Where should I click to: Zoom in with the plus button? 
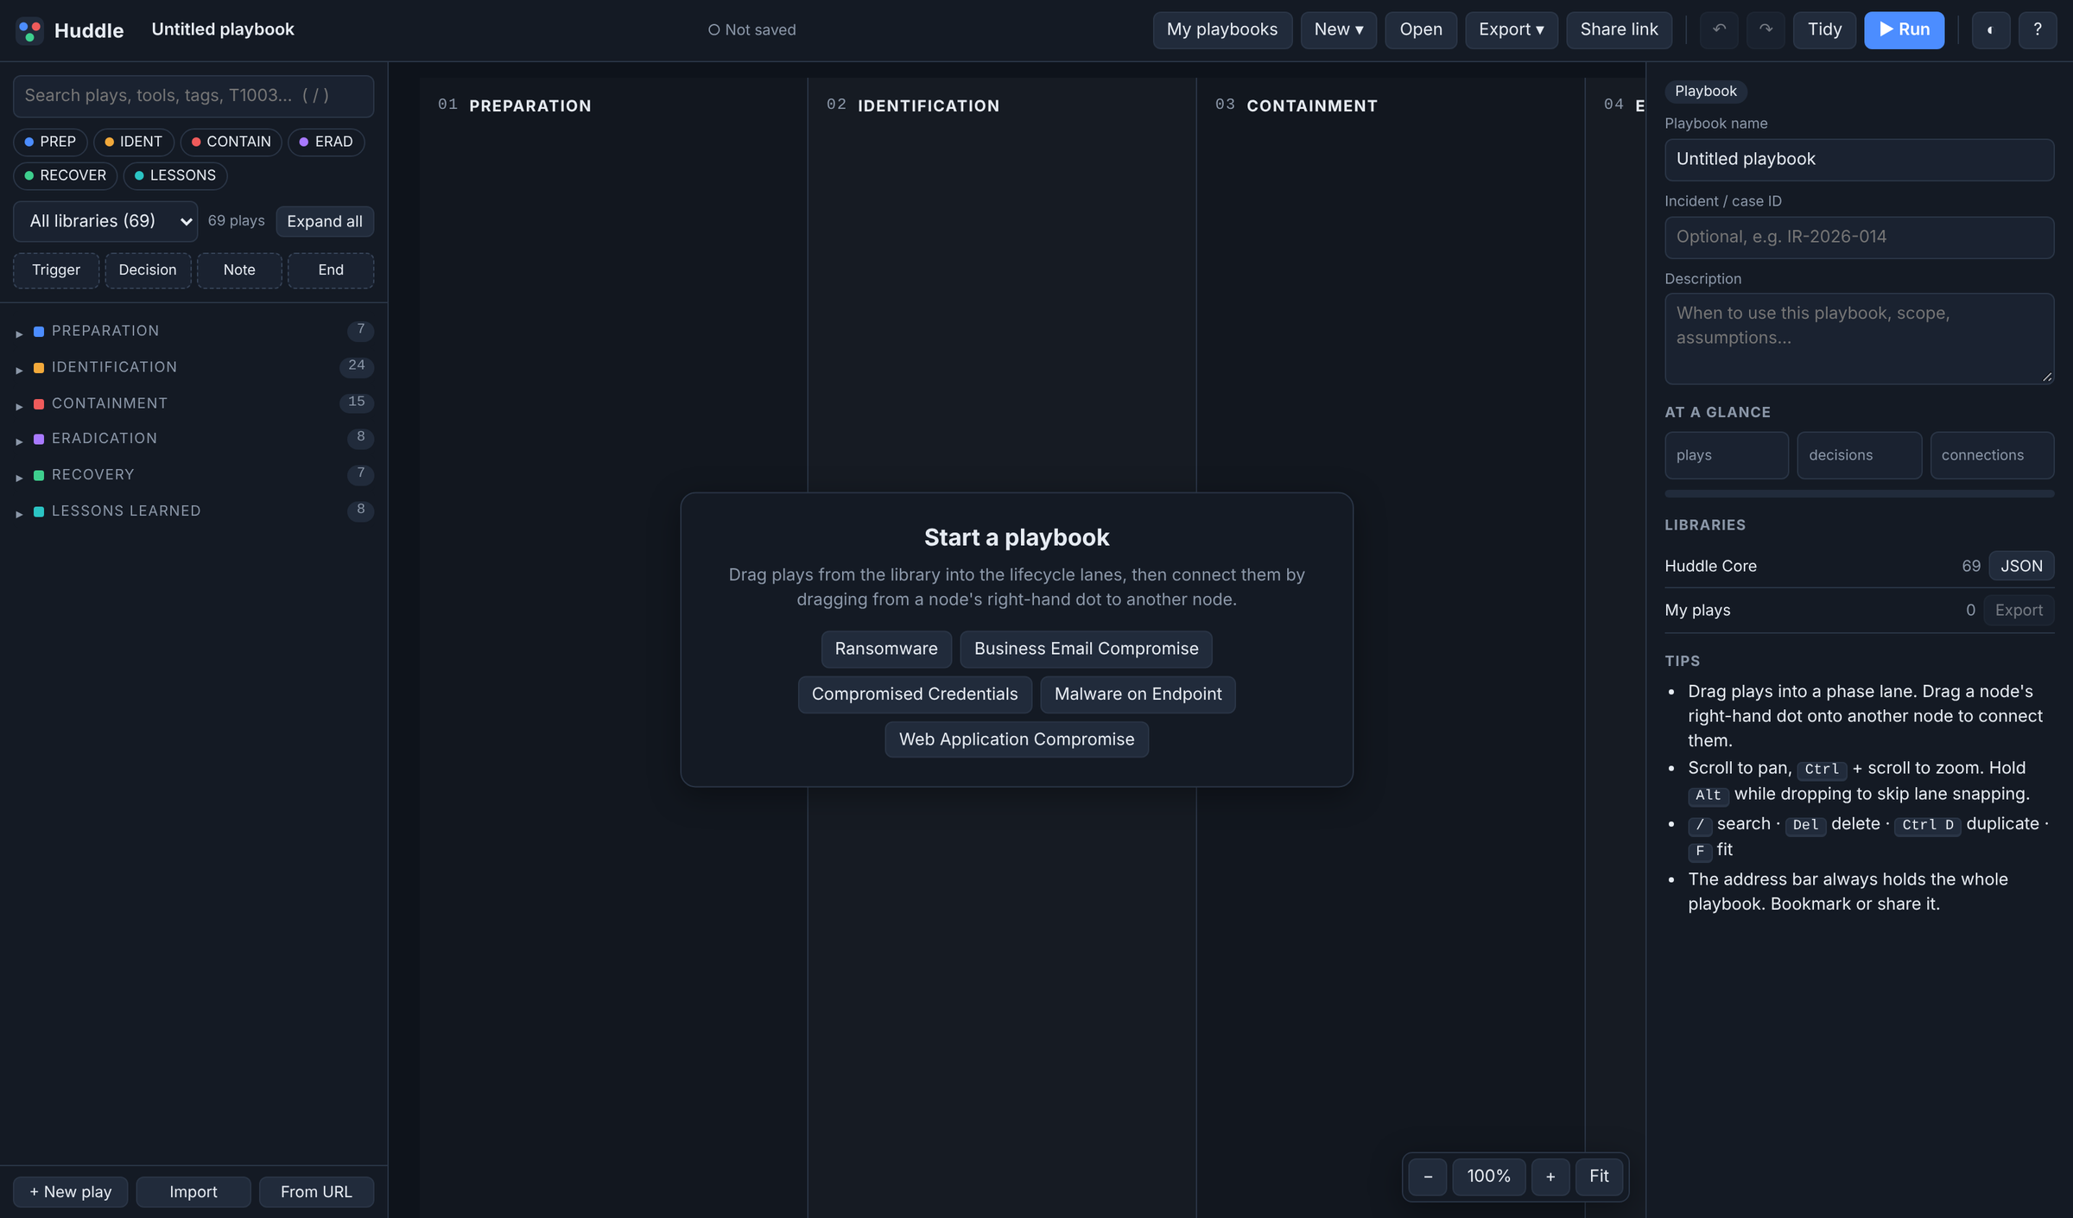click(x=1550, y=1177)
